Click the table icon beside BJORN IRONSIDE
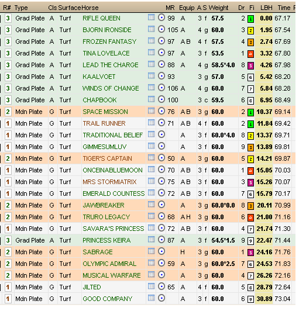The image size is (306, 311). coord(151,29)
